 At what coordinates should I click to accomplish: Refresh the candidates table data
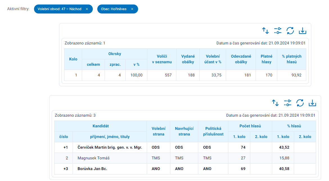pyautogui.click(x=300, y=103)
